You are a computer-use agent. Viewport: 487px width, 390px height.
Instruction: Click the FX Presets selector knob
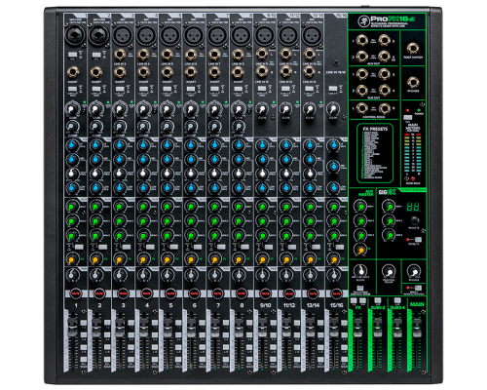415,220
